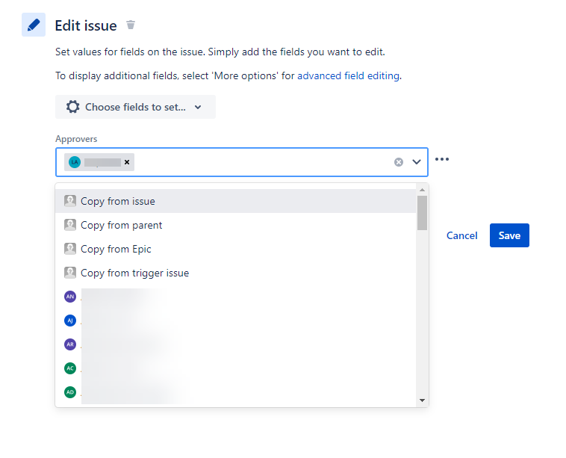Click the gear icon in Choose fields
Screen dimensions: 566x458
point(72,107)
